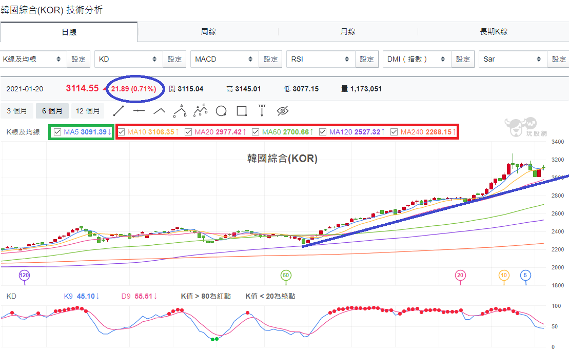
Task: Toggle the MA240 checkbox
Action: coord(394,132)
